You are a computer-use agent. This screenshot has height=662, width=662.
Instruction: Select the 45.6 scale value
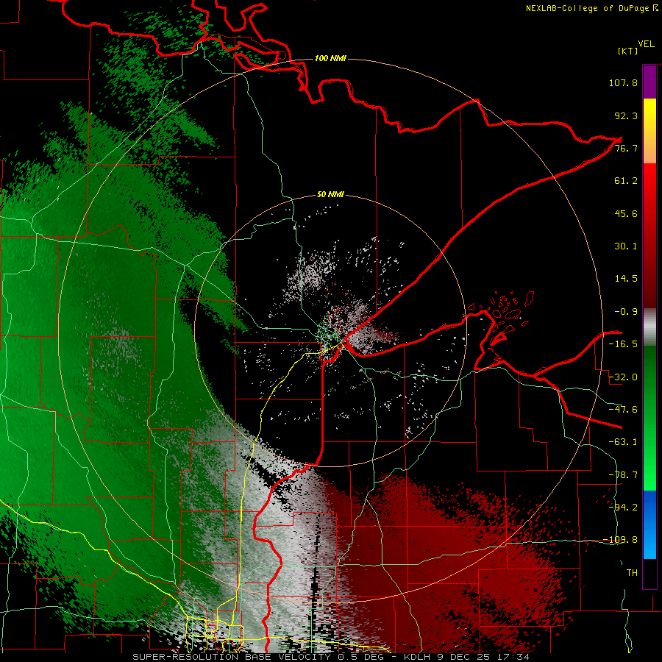tap(626, 213)
